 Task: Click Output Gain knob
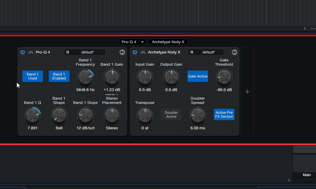[171, 77]
